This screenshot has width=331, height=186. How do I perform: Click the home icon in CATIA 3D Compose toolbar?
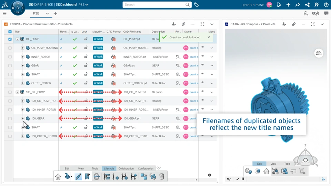266,171
